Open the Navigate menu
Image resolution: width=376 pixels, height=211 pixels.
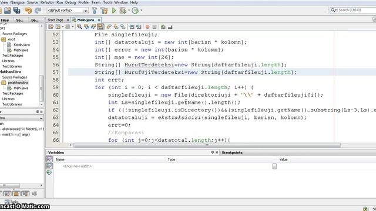pos(17,2)
